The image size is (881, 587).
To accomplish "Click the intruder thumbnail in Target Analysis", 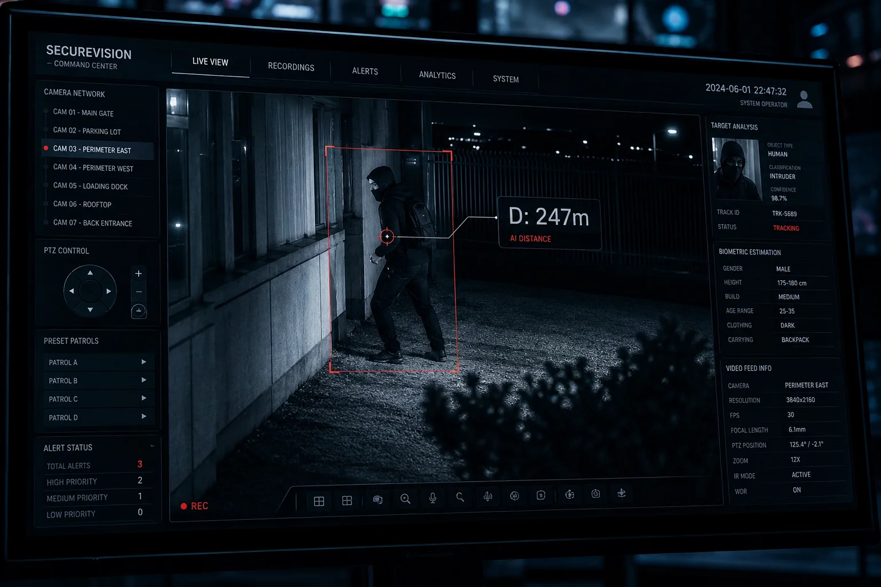I will [736, 170].
